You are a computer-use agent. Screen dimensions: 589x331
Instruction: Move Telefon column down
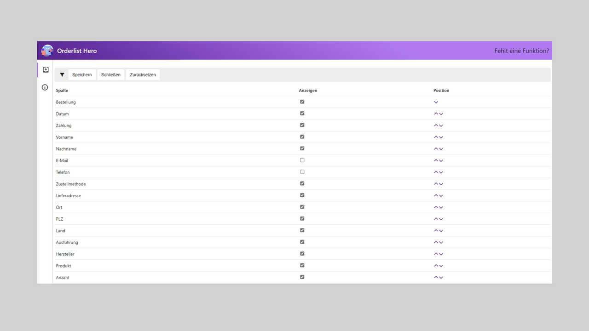click(441, 172)
